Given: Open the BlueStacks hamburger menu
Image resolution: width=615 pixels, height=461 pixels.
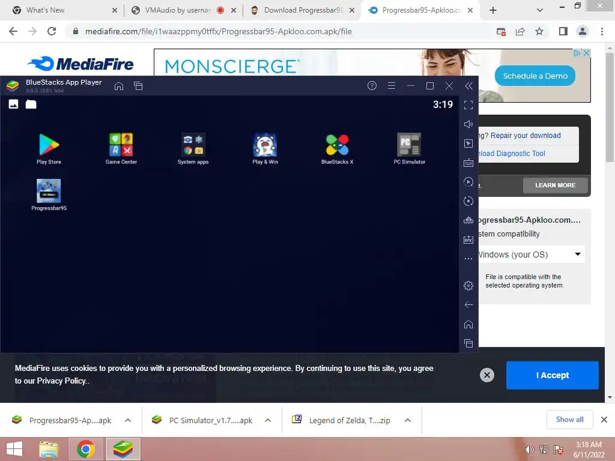Looking at the screenshot, I should point(392,85).
